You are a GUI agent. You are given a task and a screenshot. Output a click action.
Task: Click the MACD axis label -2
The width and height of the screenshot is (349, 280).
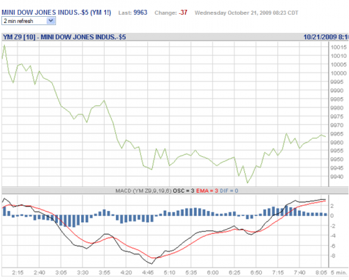333,226
